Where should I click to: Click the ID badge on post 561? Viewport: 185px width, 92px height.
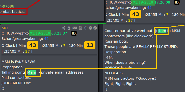pos(74,34)
